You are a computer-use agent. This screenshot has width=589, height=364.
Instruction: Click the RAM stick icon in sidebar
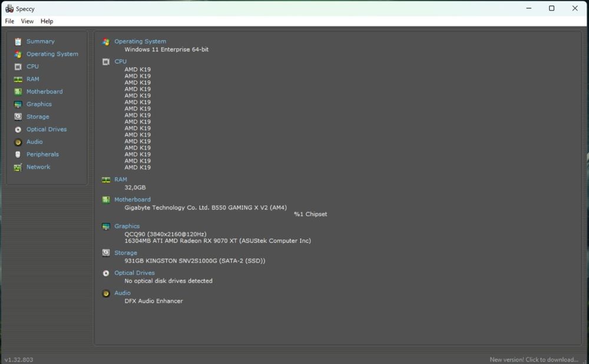click(x=18, y=79)
